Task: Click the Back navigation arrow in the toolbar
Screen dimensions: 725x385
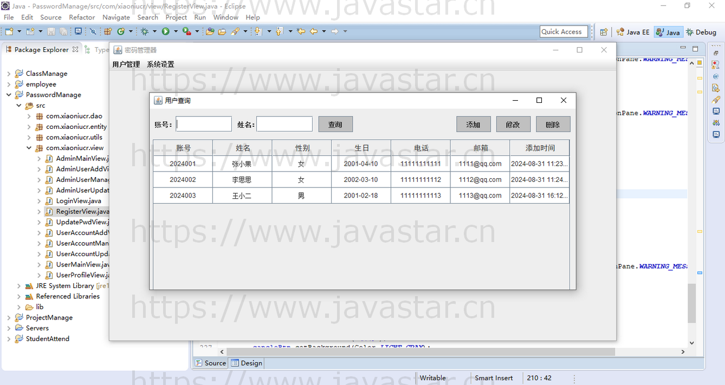Action: tap(313, 32)
